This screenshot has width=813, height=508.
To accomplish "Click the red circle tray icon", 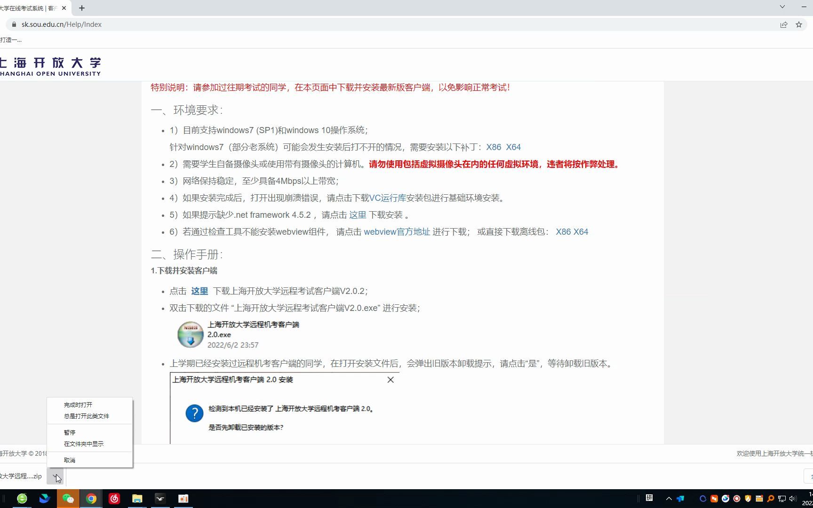I will [737, 499].
